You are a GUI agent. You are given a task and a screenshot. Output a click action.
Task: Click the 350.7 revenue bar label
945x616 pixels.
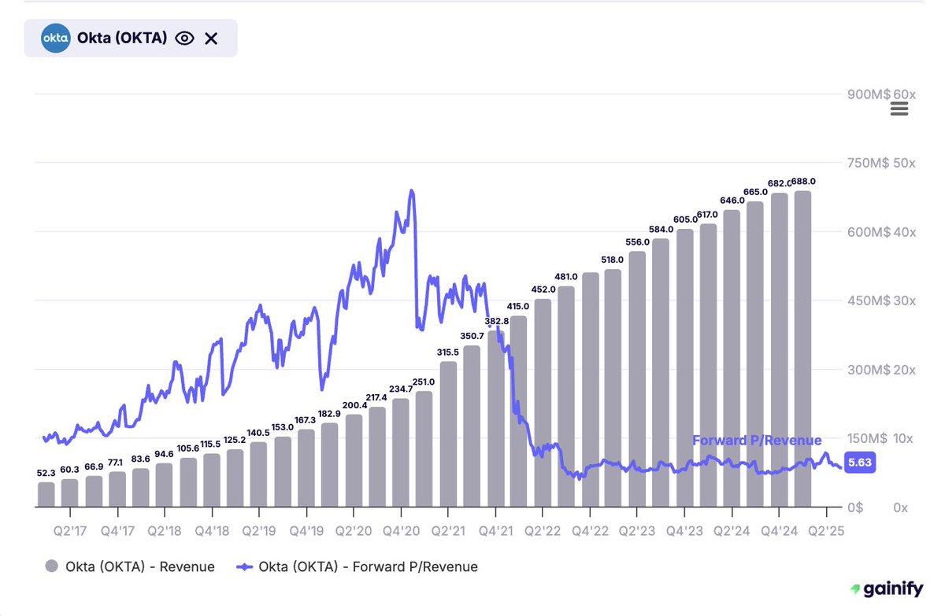[x=472, y=337]
